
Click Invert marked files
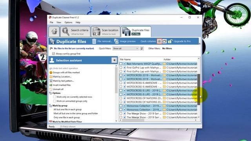[x=60, y=85]
